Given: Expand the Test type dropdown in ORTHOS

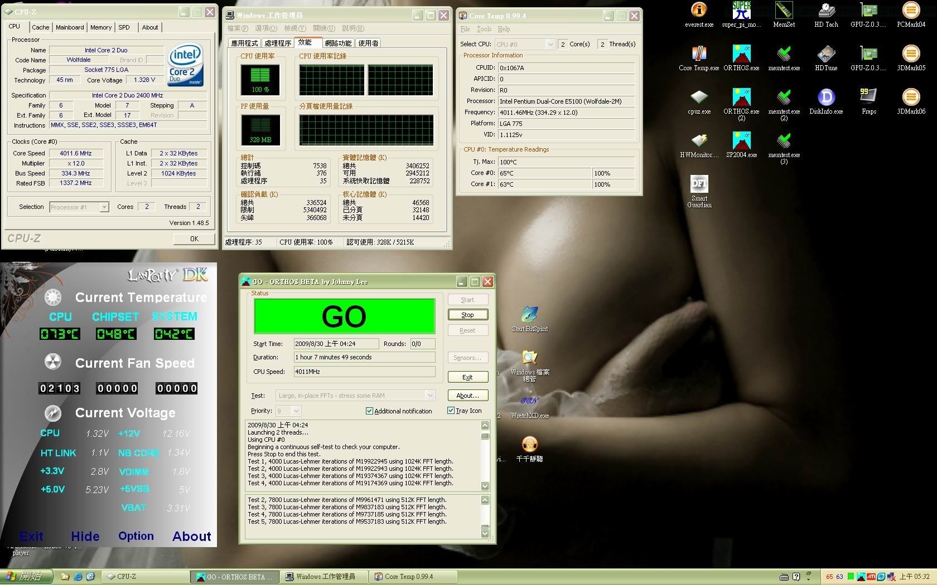Looking at the screenshot, I should [430, 396].
